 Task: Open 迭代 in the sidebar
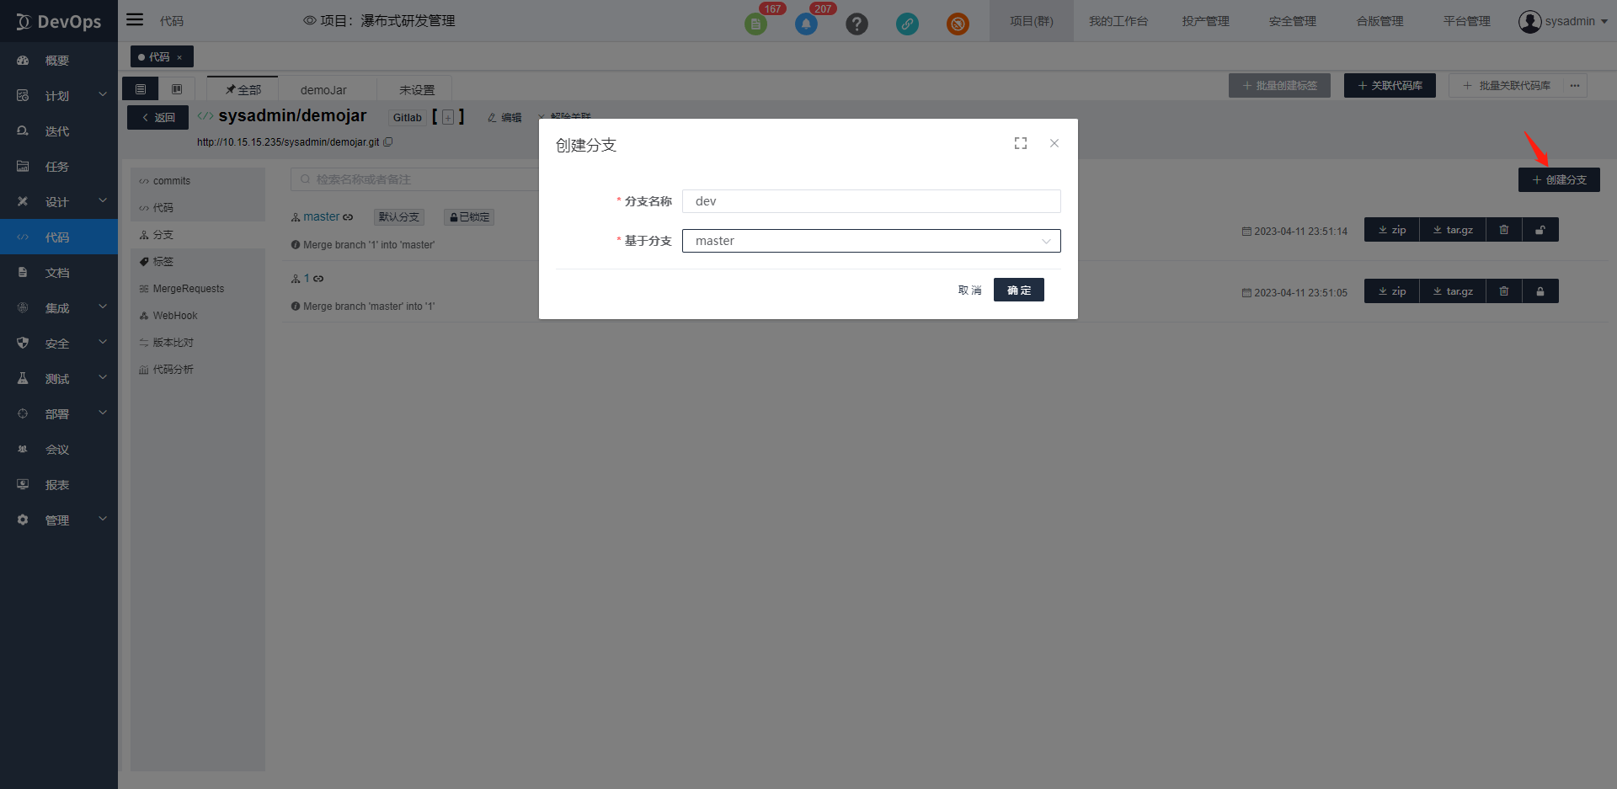59,131
